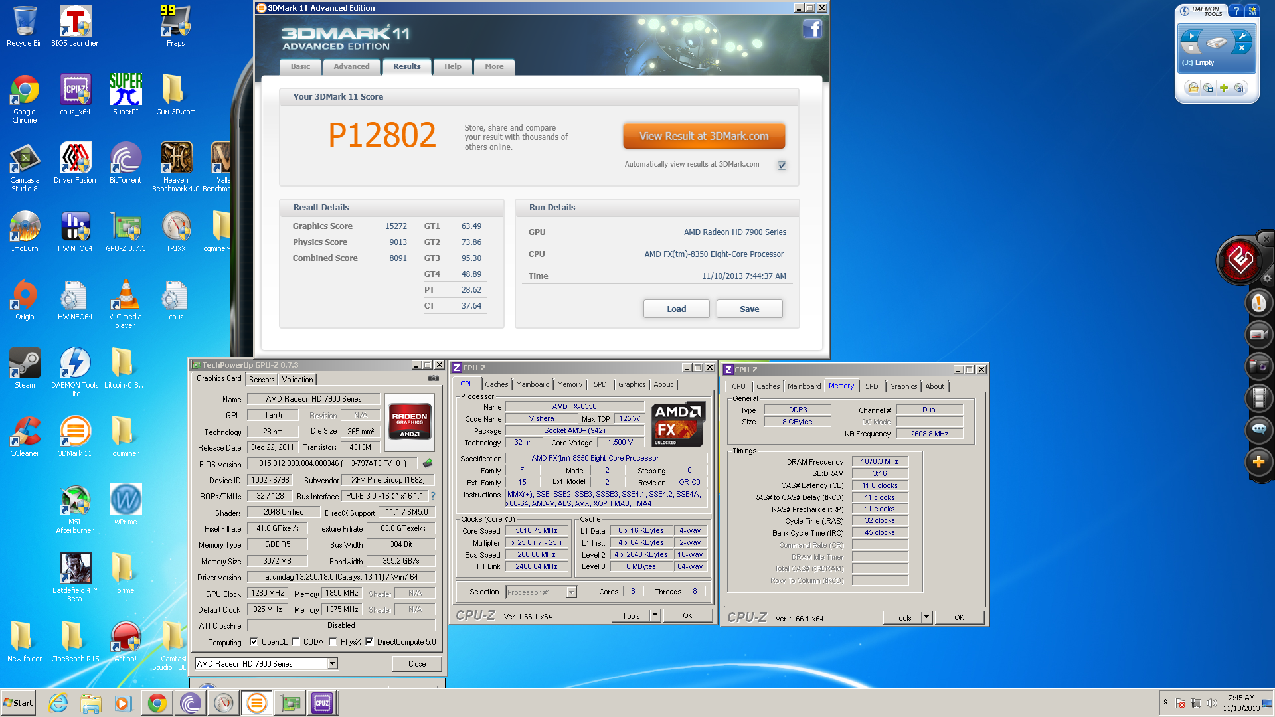Open Driver Fusion desktop shortcut
Image resolution: width=1275 pixels, height=717 pixels.
pos(75,163)
